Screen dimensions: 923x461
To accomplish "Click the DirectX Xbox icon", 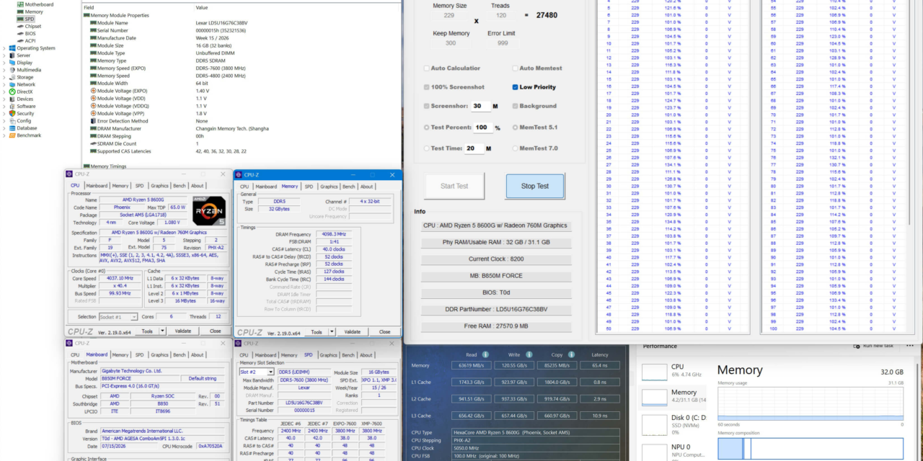I will pos(12,91).
